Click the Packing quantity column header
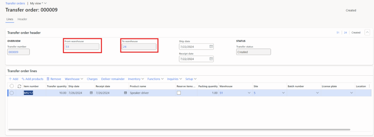 (x=208, y=86)
